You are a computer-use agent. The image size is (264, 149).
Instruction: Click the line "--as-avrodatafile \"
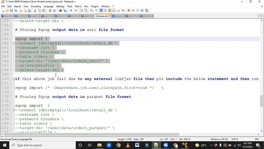(37, 65)
